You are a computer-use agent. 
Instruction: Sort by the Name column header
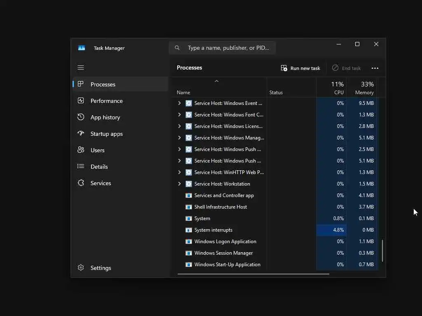pyautogui.click(x=219, y=88)
